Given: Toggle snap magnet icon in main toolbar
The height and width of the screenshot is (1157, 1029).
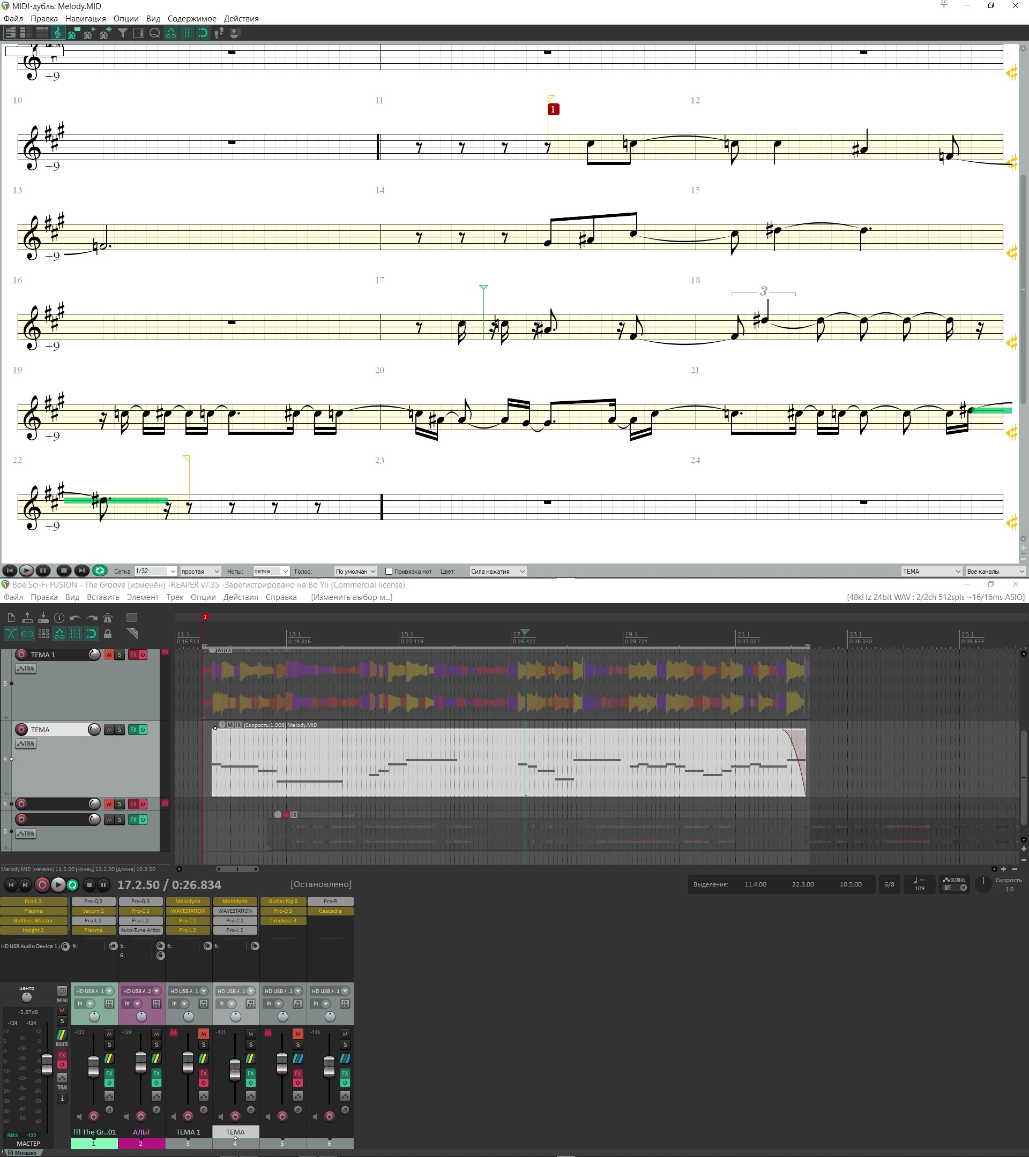Looking at the screenshot, I should 91,634.
